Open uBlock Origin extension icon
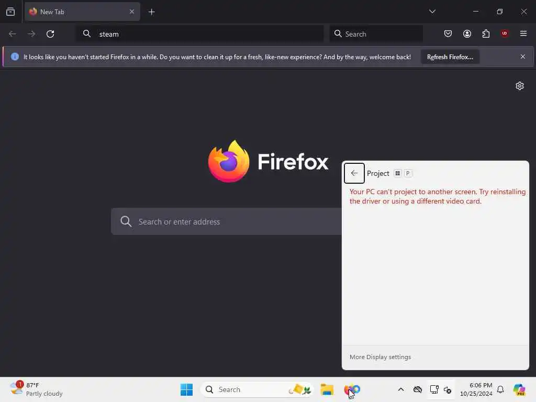The image size is (536, 402). [504, 33]
